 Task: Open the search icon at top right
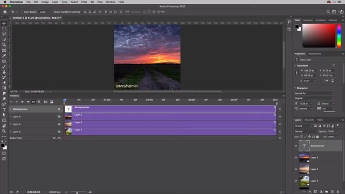click(x=328, y=12)
